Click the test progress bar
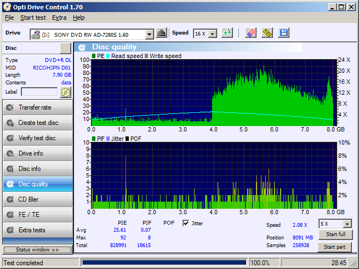Viewport: 359px width, 269px height. (164, 262)
